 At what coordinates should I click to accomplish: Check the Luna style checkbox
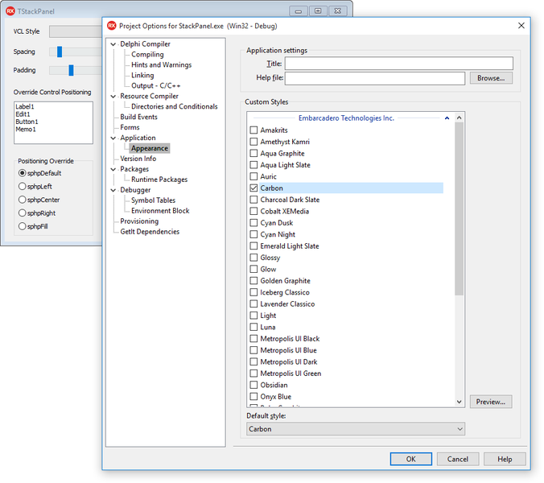coord(253,327)
